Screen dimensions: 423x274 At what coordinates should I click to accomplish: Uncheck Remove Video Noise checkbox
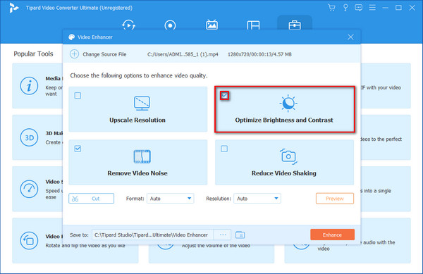(78, 149)
